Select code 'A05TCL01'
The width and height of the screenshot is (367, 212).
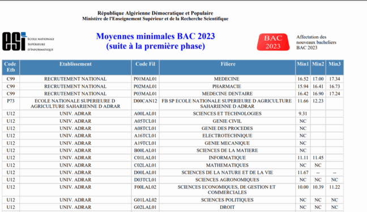pyautogui.click(x=145, y=122)
